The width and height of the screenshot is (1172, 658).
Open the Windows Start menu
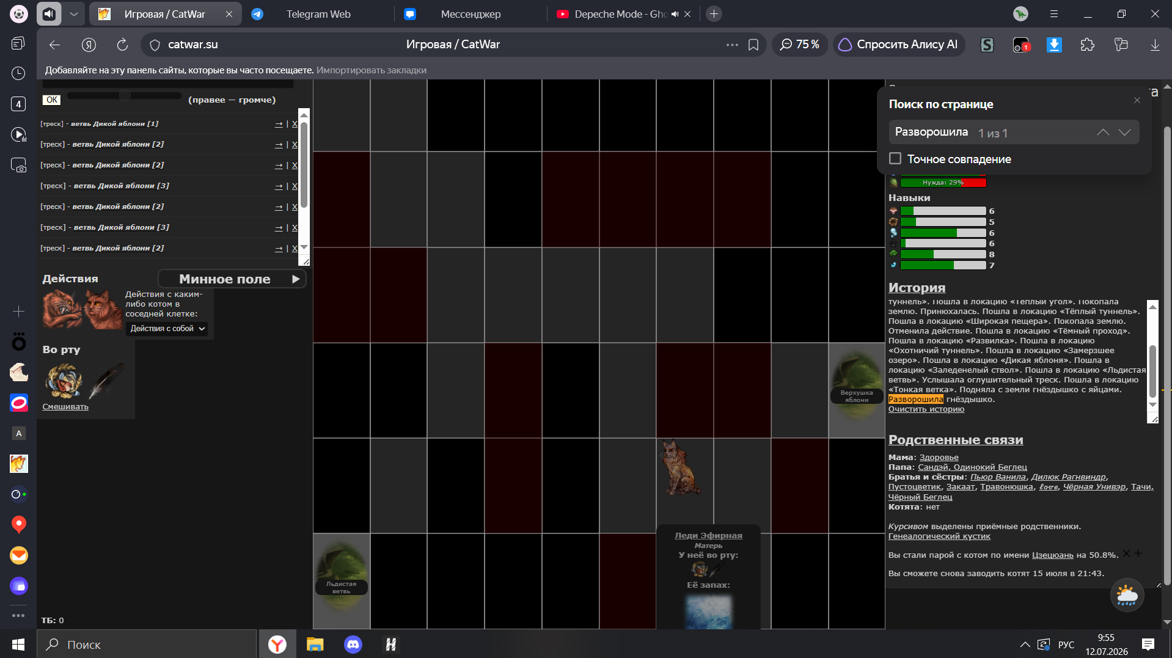18,644
